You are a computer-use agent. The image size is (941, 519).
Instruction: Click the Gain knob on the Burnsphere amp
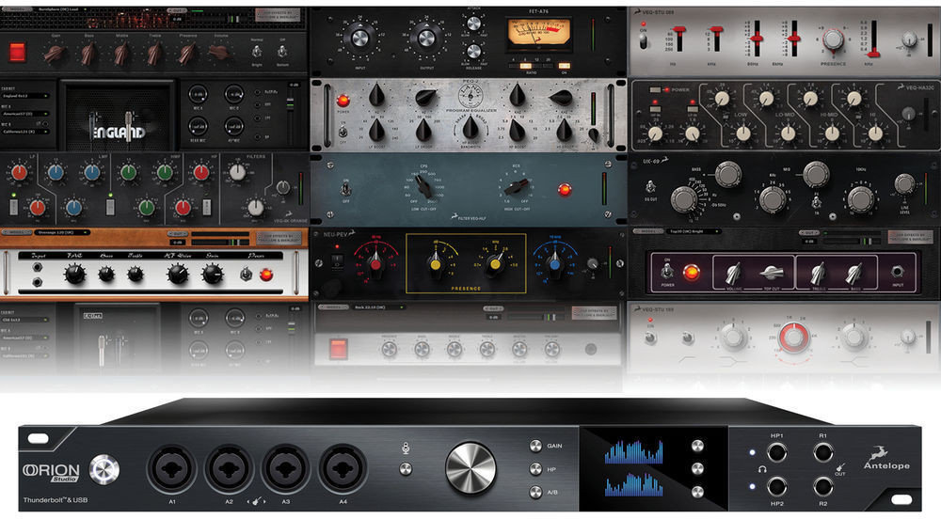(x=55, y=55)
